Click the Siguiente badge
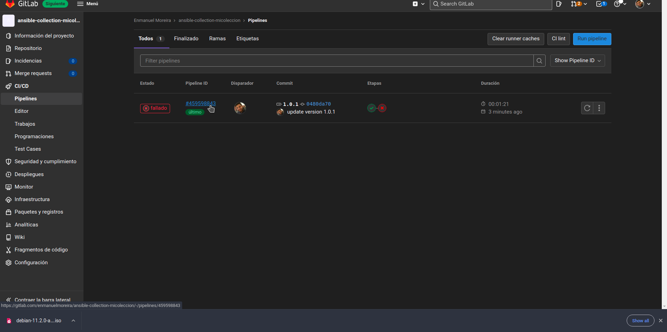The height and width of the screenshot is (332, 667). pos(55,4)
